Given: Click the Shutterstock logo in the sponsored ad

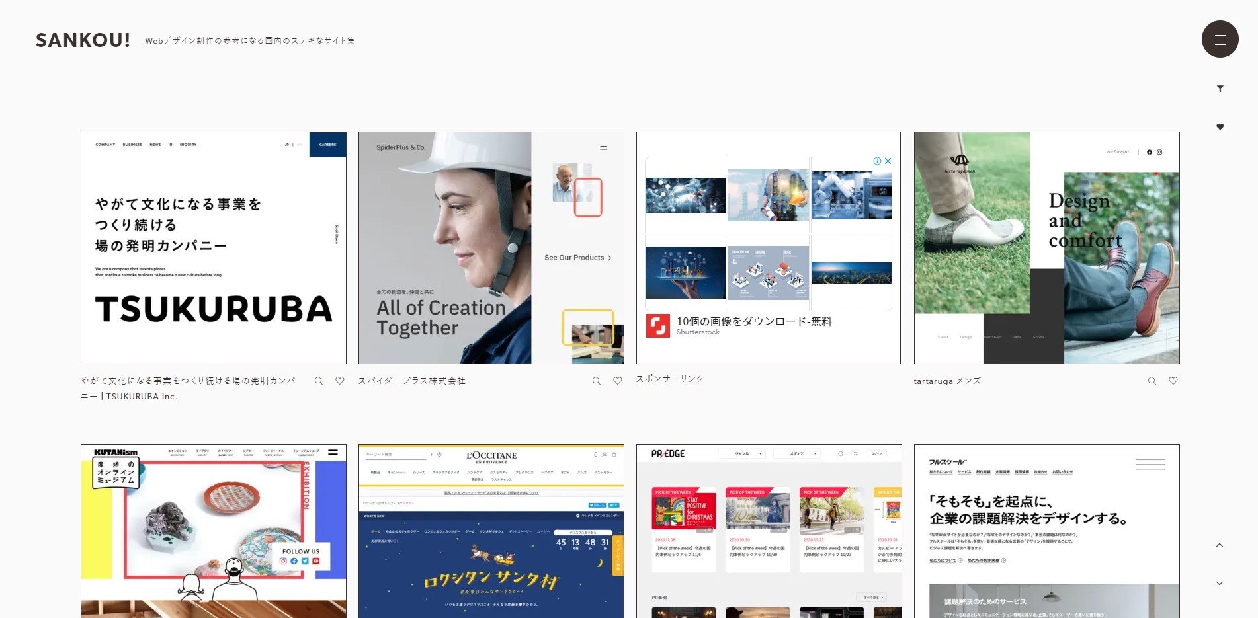Looking at the screenshot, I should tap(658, 325).
